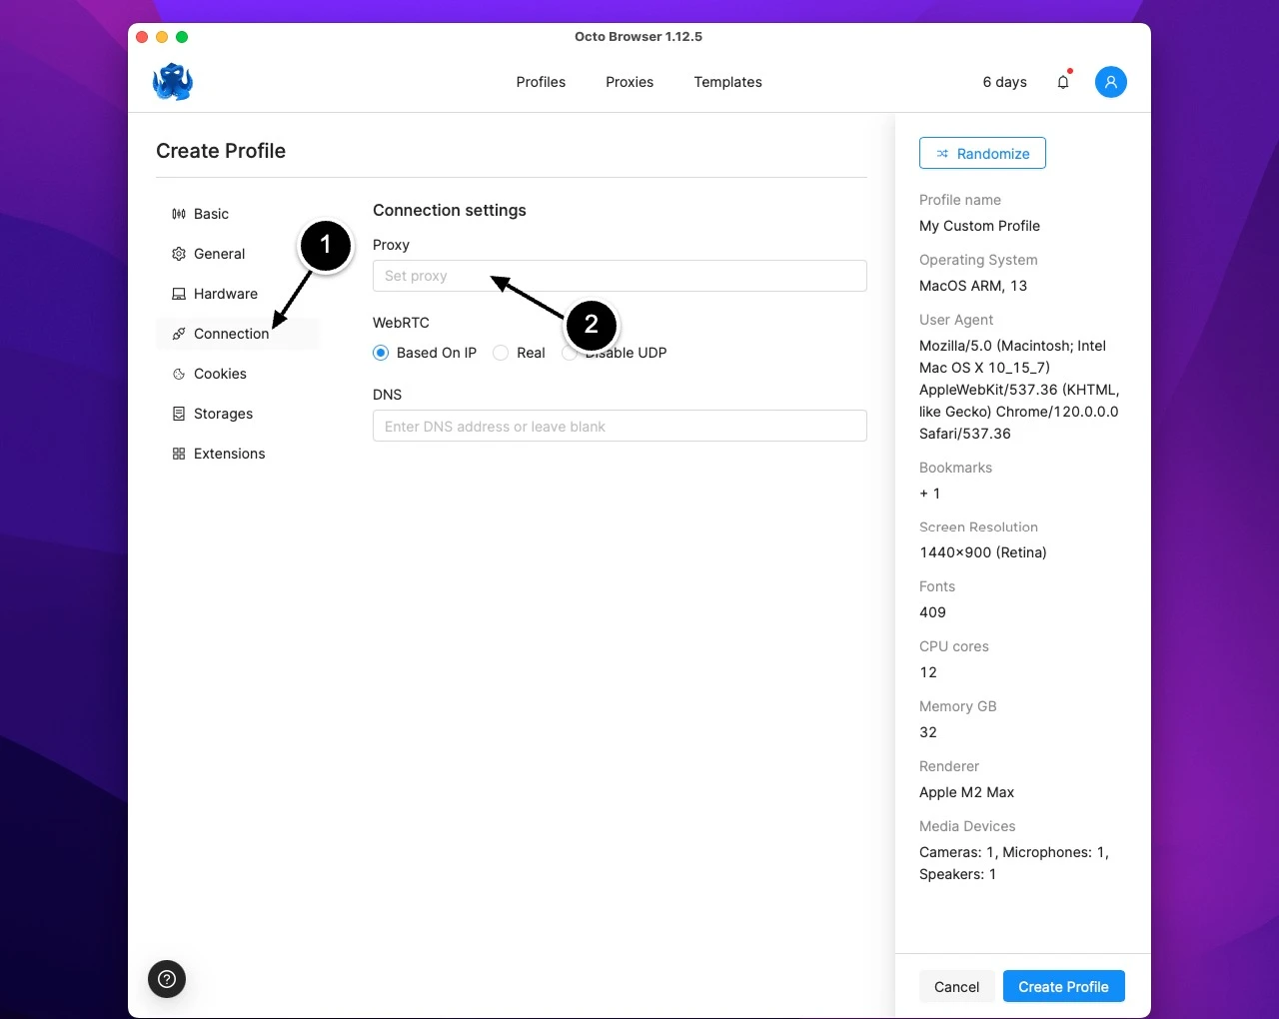This screenshot has height=1019, width=1279.
Task: Open the user account icon
Action: pos(1111,82)
